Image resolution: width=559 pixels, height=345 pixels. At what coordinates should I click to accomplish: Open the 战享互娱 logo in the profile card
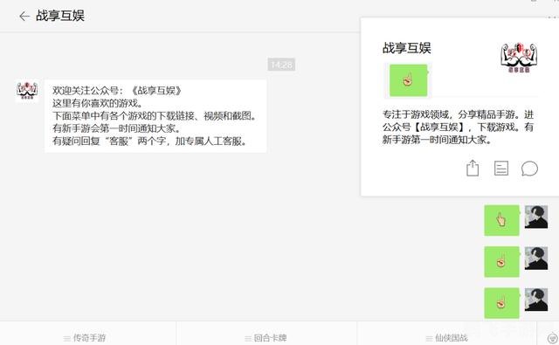point(519,57)
